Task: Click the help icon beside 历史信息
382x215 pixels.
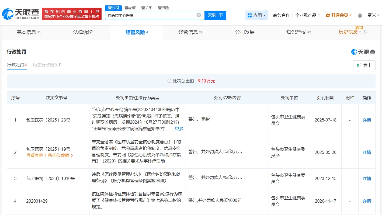Action: click(x=365, y=32)
